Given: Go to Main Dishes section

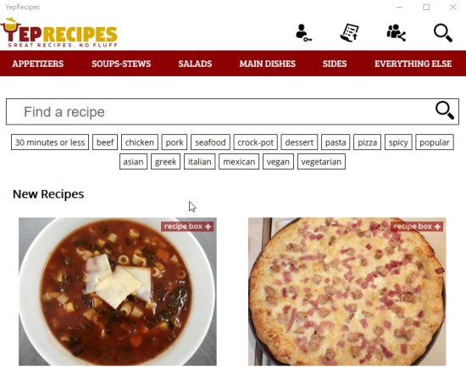Looking at the screenshot, I should [x=268, y=64].
